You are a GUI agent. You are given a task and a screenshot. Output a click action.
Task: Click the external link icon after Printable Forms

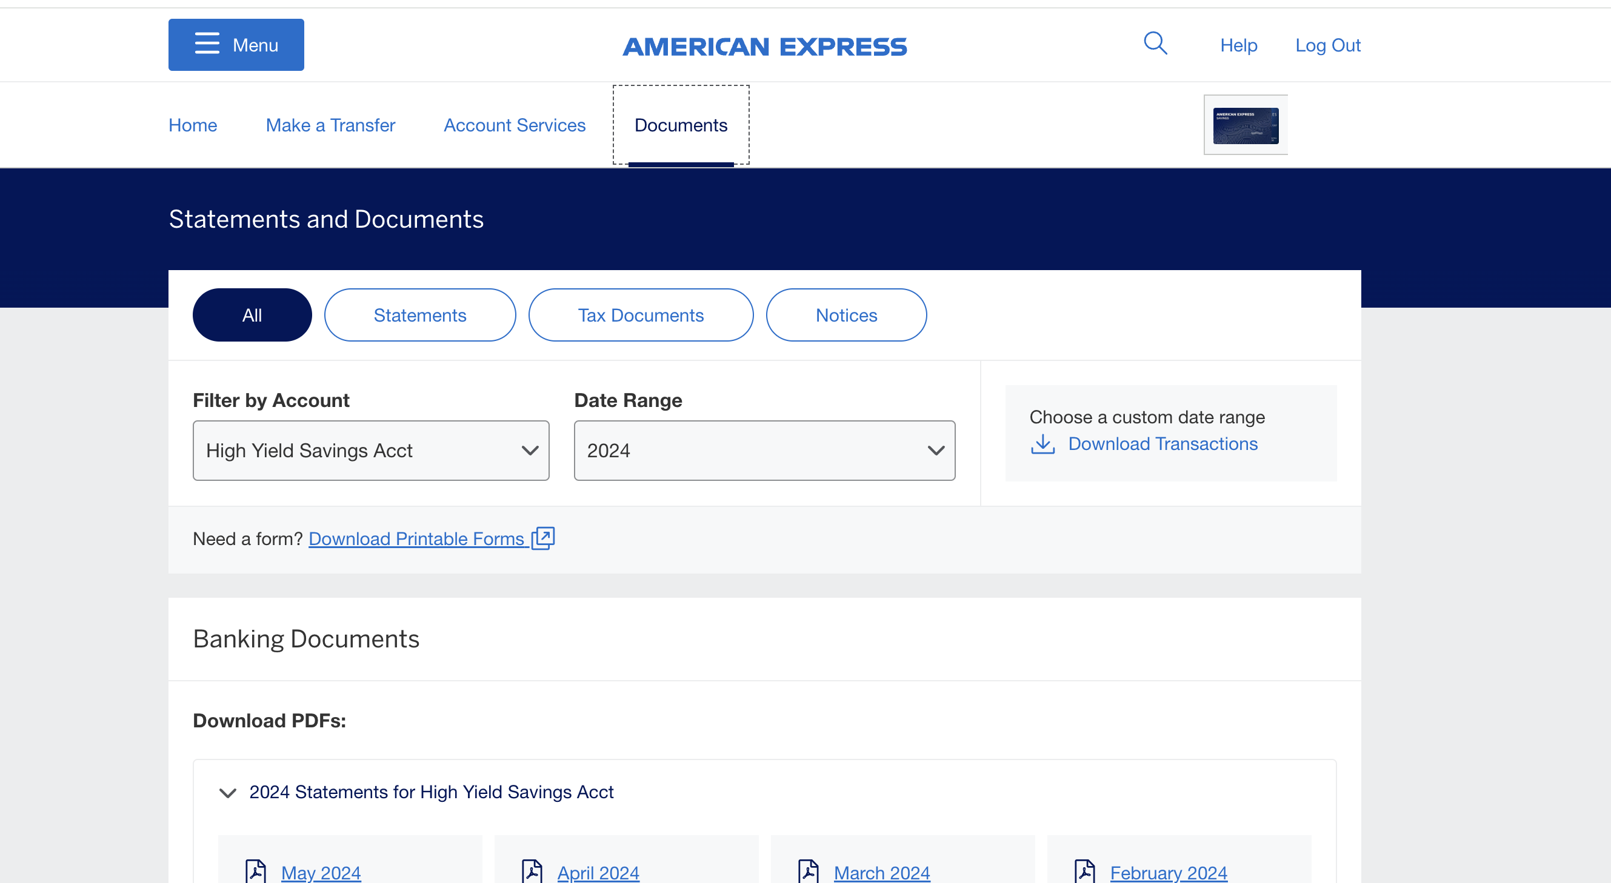[x=543, y=538]
